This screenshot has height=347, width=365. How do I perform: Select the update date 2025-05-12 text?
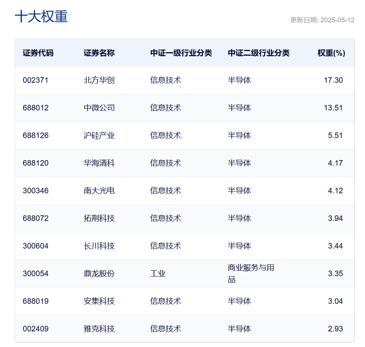pos(337,20)
